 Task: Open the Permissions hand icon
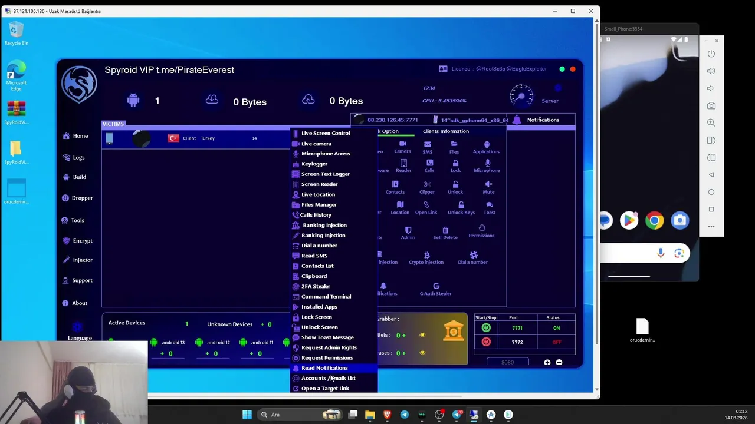[481, 231]
